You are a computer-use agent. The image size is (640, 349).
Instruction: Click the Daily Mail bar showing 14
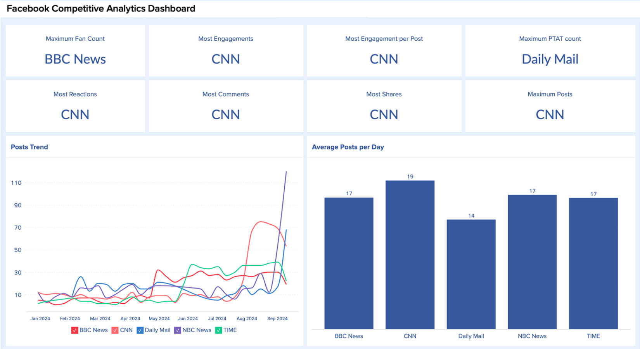(x=471, y=271)
